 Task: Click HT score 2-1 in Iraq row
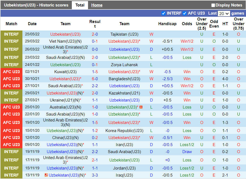pyautogui.click(x=225, y=175)
